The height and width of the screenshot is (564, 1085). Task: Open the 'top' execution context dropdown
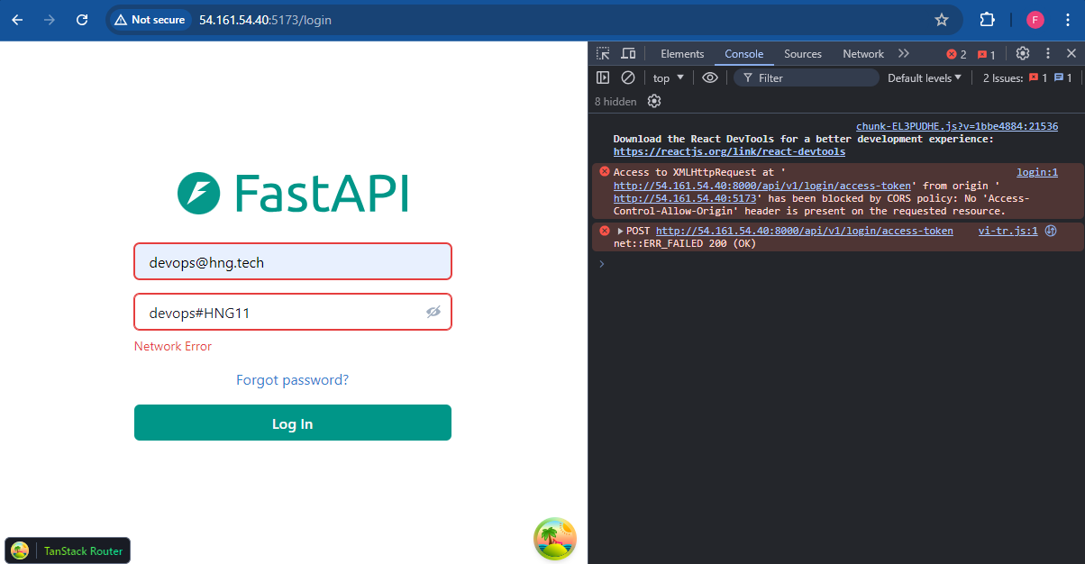(666, 77)
